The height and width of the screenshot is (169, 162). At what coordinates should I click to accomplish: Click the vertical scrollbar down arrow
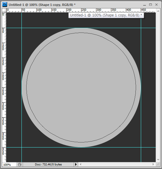[158, 160]
